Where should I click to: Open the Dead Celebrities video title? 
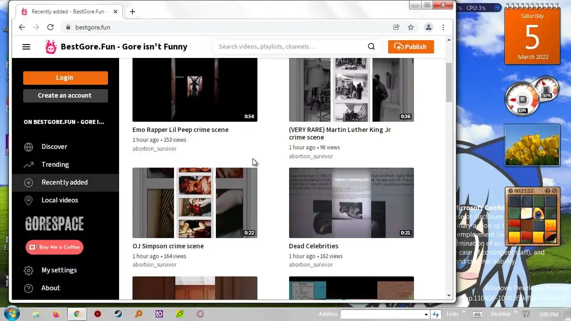coord(314,246)
